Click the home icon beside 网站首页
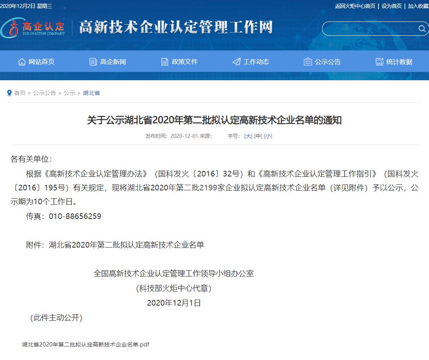 [x=21, y=61]
